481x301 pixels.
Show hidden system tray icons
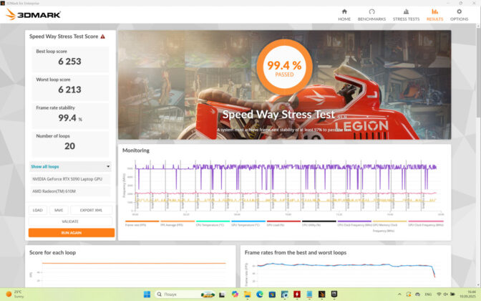399,295
